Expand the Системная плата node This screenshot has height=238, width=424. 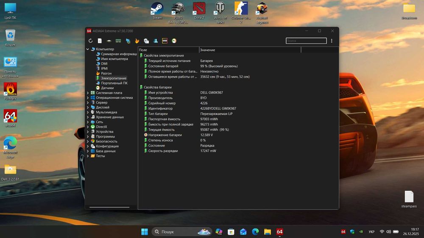[x=88, y=93]
